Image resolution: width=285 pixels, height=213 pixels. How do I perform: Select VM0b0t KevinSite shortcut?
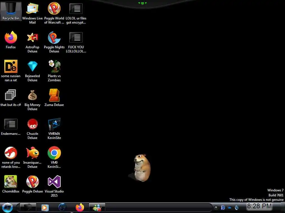pos(54,129)
